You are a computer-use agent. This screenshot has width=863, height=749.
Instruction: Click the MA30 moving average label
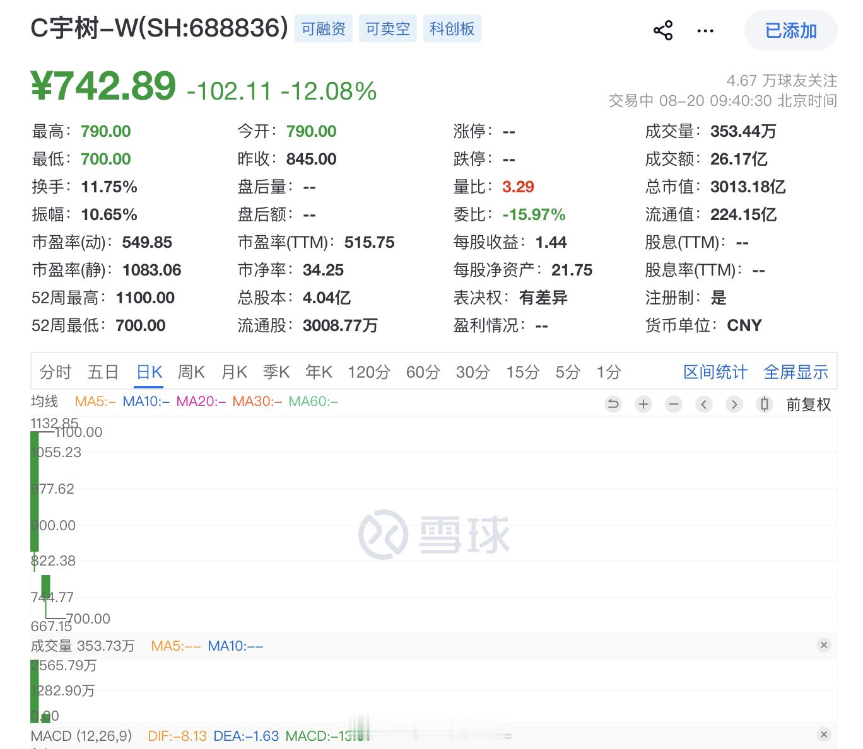257,402
